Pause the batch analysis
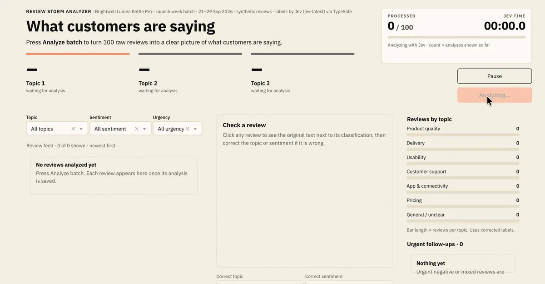 tap(495, 76)
